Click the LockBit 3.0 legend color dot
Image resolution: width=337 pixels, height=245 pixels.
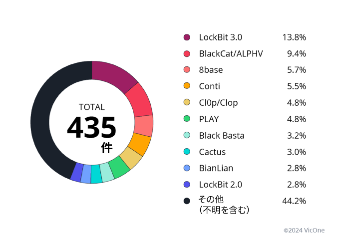click(x=187, y=37)
